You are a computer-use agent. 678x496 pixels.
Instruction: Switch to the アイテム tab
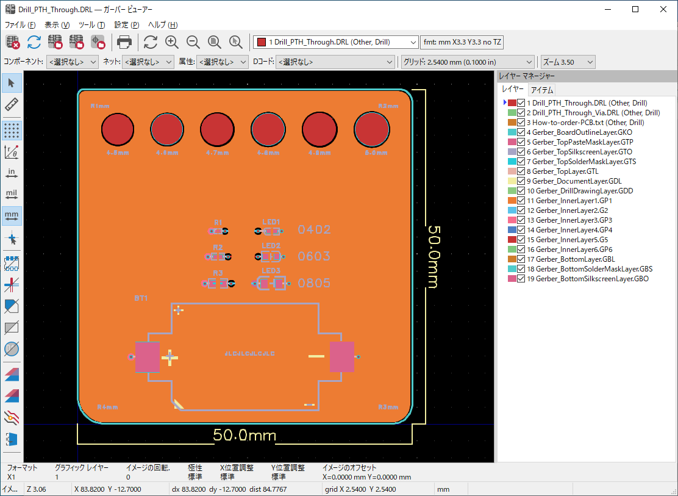pyautogui.click(x=542, y=90)
